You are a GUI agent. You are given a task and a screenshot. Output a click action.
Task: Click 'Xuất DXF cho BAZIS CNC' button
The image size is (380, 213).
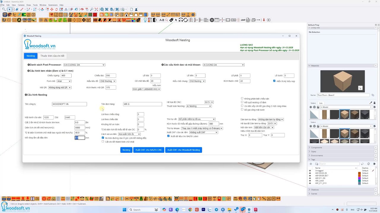click(149, 150)
